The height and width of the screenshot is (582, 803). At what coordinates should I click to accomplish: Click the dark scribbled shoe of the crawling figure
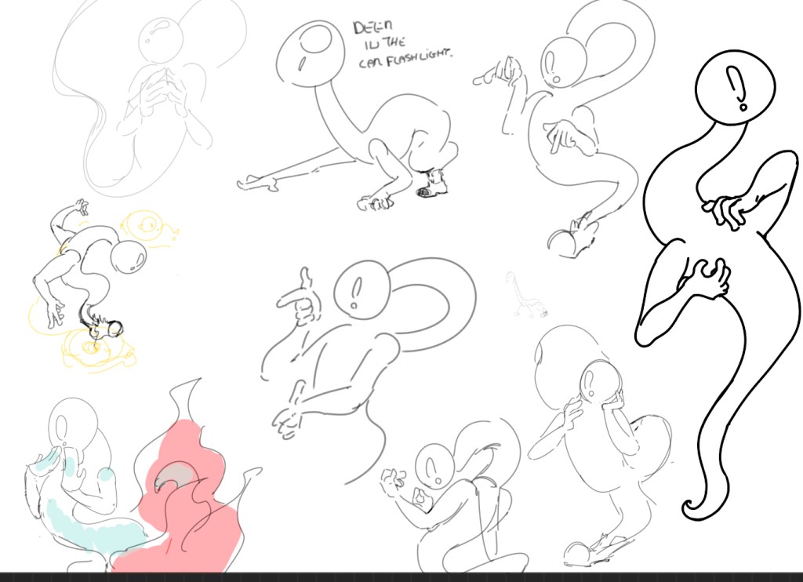(432, 185)
